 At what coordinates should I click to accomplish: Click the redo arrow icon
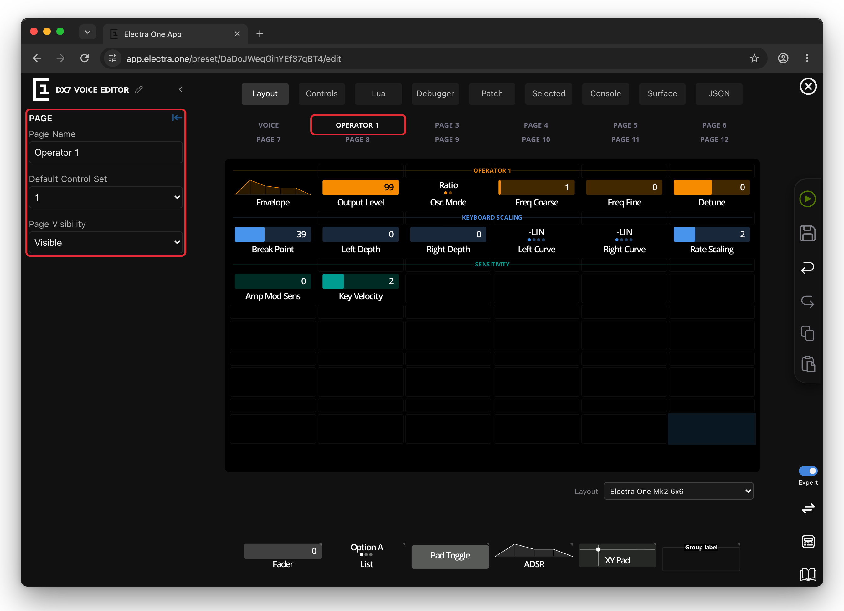(x=808, y=301)
